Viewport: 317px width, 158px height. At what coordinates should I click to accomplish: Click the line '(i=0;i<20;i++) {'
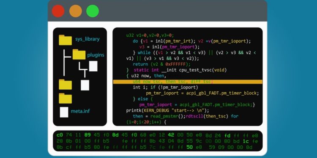click(x=146, y=122)
